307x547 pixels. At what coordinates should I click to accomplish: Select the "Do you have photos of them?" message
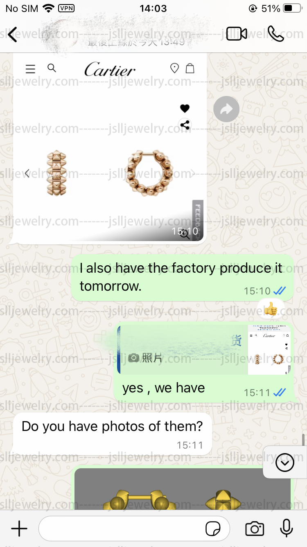pos(112,434)
